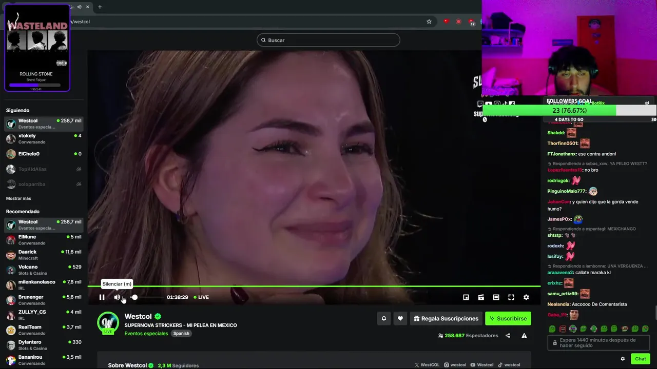Image resolution: width=657 pixels, height=369 pixels.
Task: Click the clip creation icon in player
Action: (481, 297)
